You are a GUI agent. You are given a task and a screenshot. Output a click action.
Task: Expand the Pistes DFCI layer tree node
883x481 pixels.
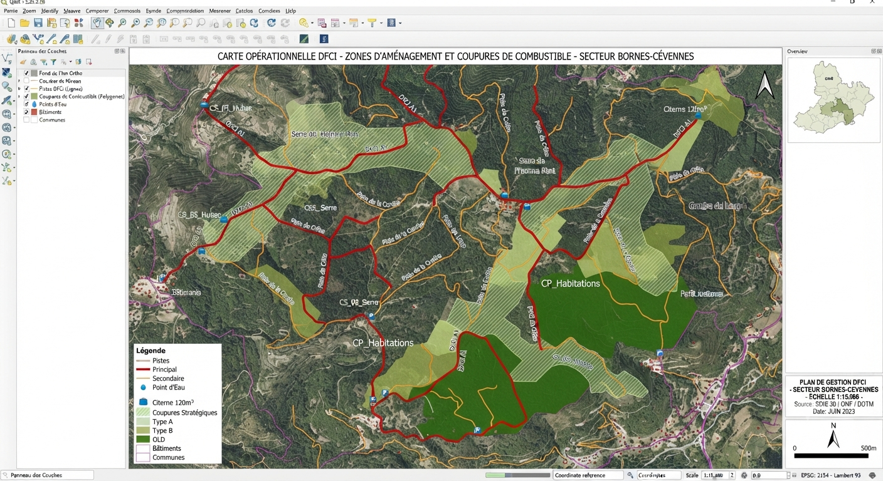point(19,89)
